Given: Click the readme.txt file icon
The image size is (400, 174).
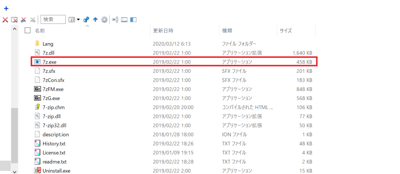Looking at the screenshot, I should 37,162.
